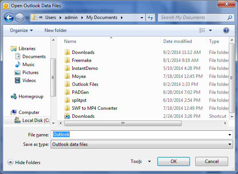The image size is (238, 174).
Task: Click the Downloads shortcut icon
Action: [67, 116]
